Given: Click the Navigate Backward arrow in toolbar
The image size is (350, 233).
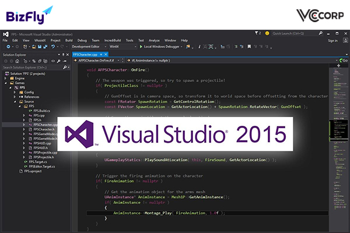Looking at the screenshot, I should (8, 47).
